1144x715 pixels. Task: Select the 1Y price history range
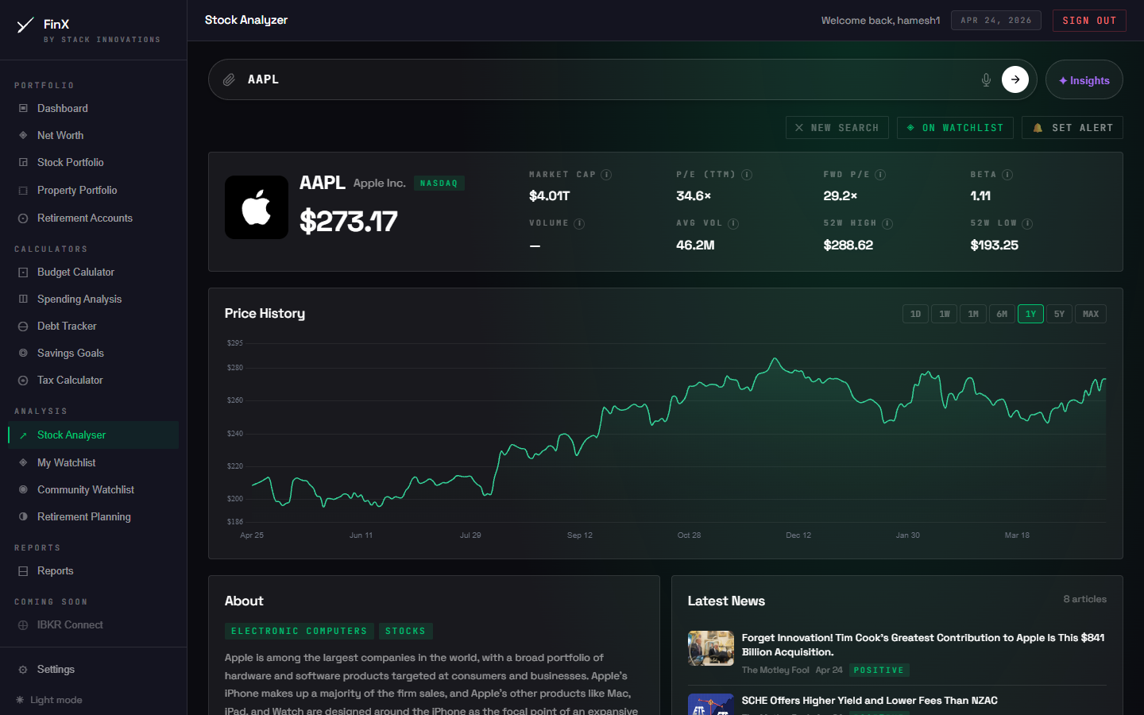point(1030,314)
